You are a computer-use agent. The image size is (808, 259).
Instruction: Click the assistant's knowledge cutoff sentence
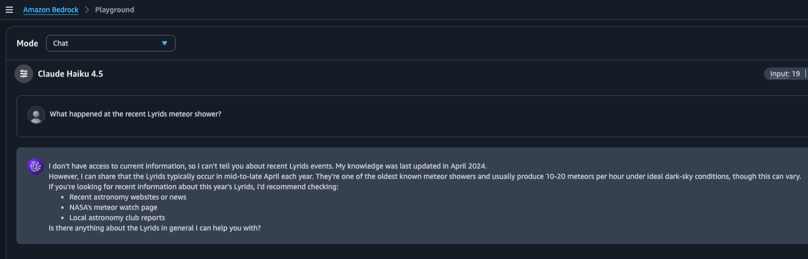412,166
